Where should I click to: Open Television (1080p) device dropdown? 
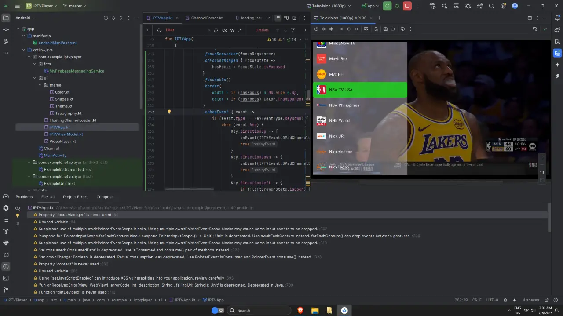[x=329, y=6]
